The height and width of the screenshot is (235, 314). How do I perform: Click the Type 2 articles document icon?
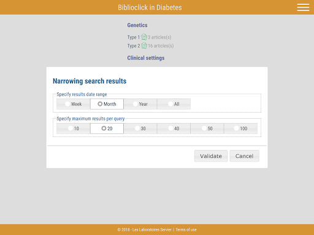click(144, 46)
